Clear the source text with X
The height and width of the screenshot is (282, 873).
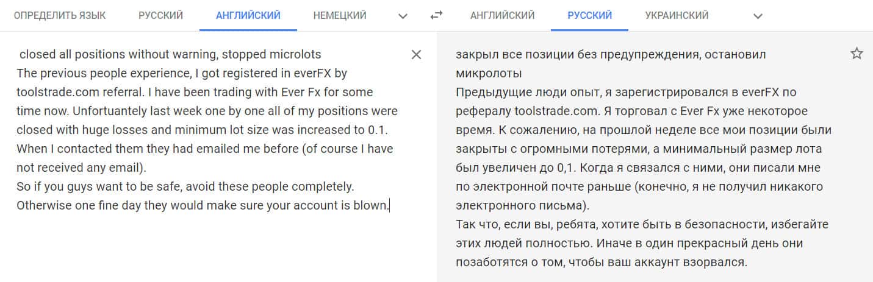coord(416,55)
